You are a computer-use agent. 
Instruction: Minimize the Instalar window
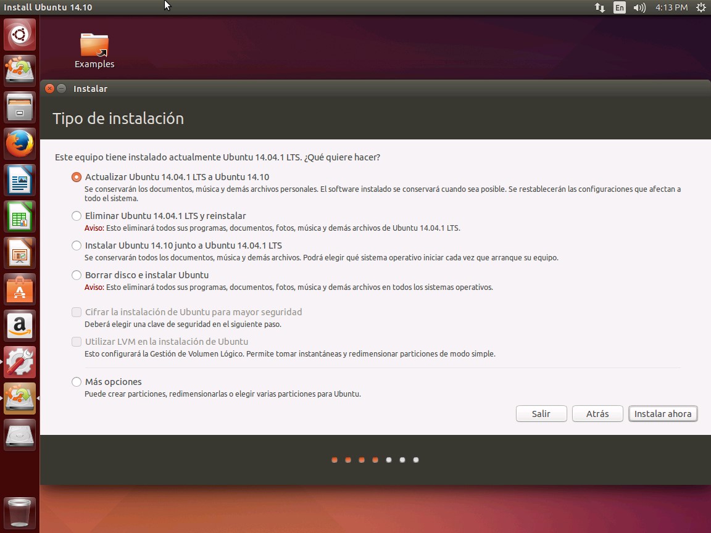(62, 88)
